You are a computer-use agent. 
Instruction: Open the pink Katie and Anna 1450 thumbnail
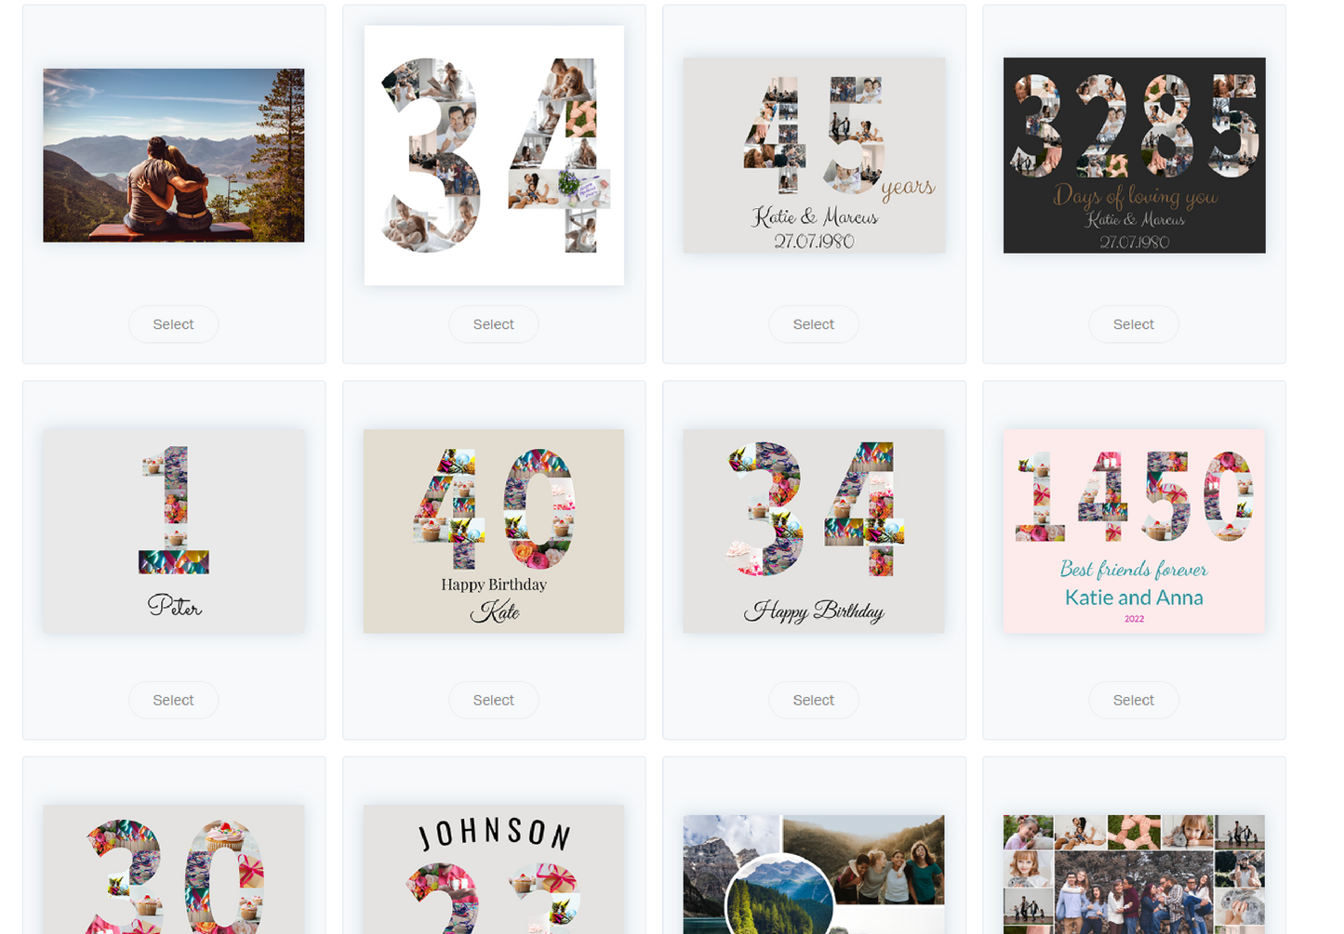tap(1134, 531)
